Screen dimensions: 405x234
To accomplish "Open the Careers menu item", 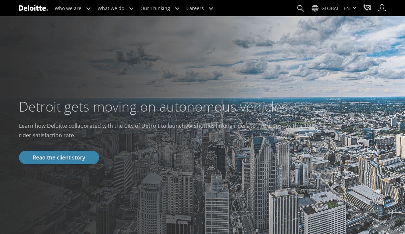I will coord(195,8).
